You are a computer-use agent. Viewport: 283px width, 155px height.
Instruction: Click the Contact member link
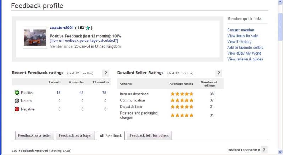[x=240, y=30]
